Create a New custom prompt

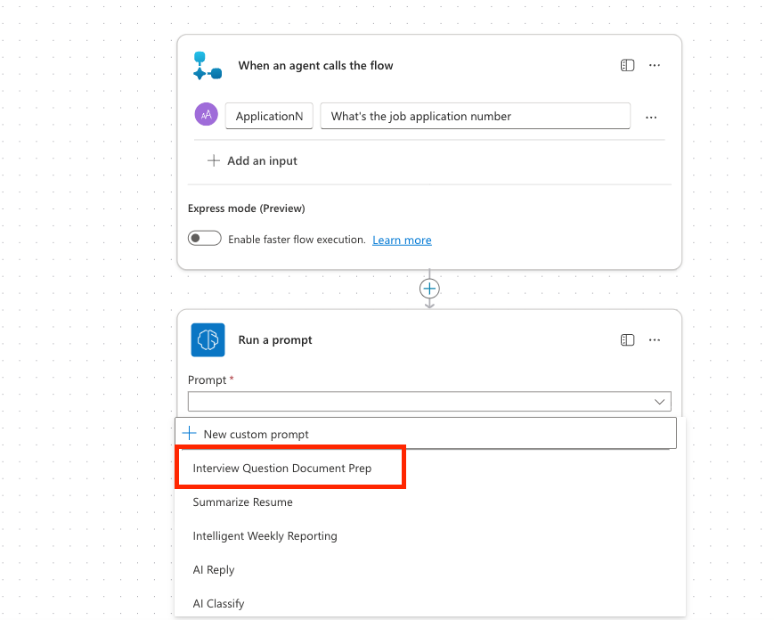click(x=256, y=434)
